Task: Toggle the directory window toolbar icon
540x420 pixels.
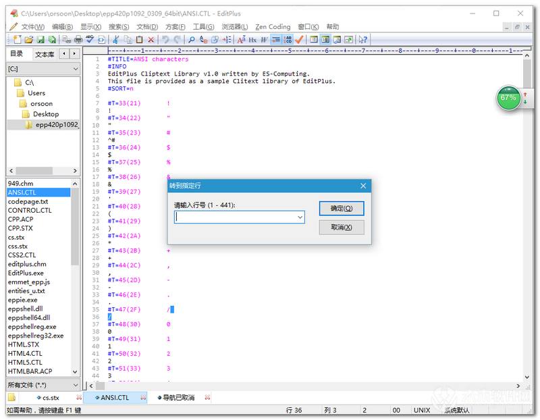Action: [x=314, y=40]
